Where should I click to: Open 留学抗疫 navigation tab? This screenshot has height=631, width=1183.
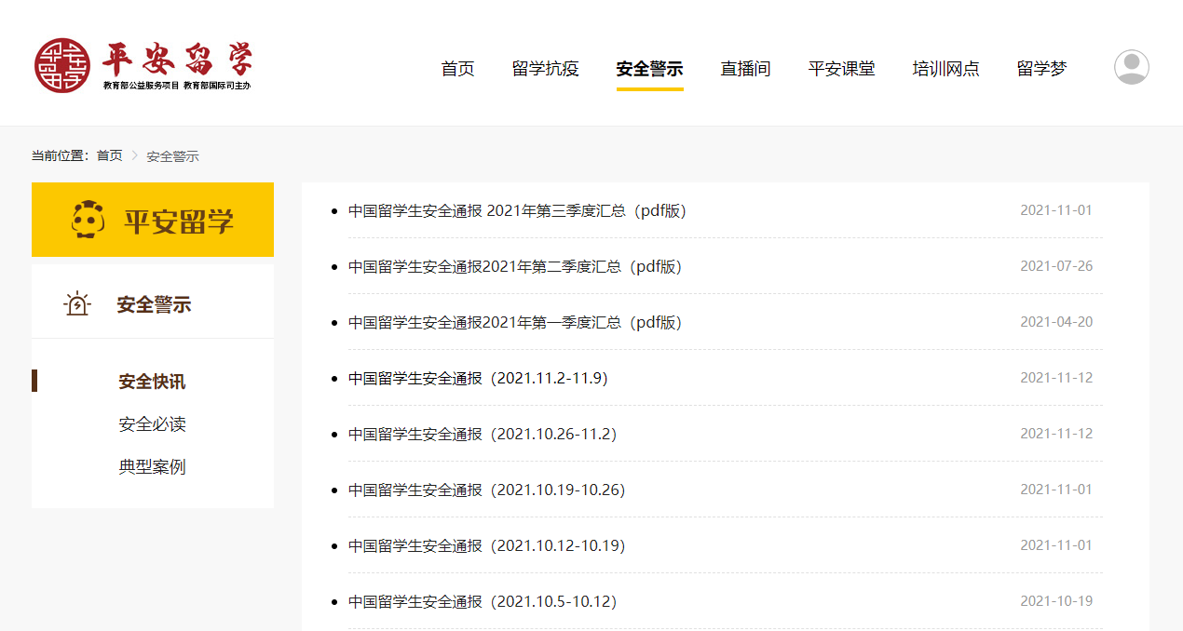(545, 69)
